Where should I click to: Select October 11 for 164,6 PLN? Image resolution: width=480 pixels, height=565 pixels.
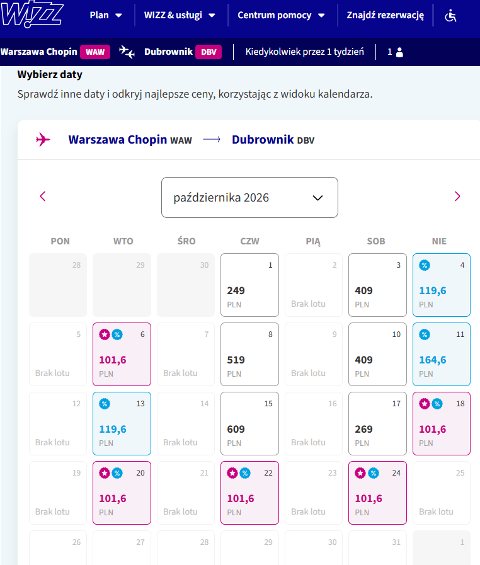[442, 354]
